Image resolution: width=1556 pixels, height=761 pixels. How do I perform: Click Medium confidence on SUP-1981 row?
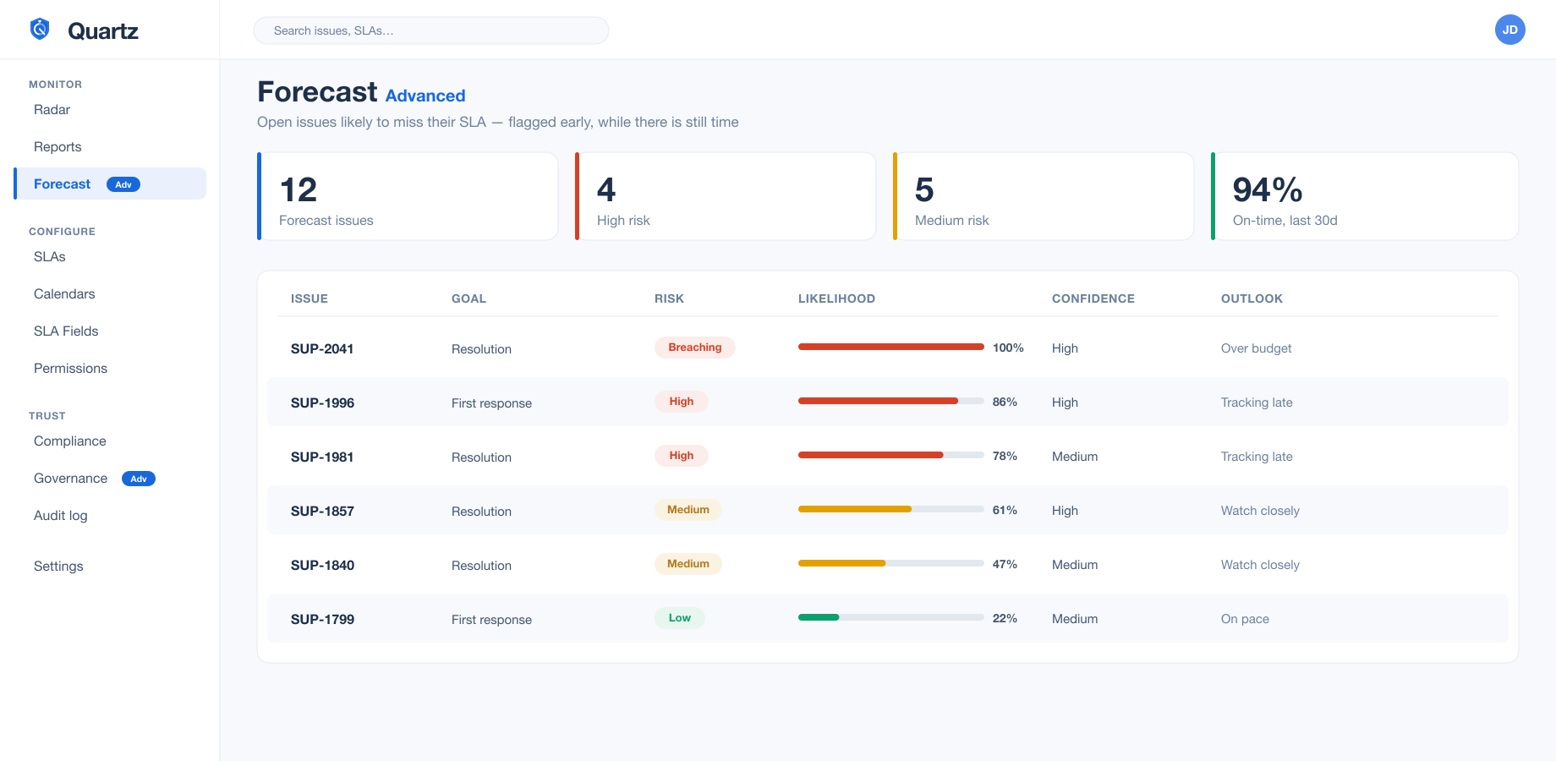point(1075,457)
